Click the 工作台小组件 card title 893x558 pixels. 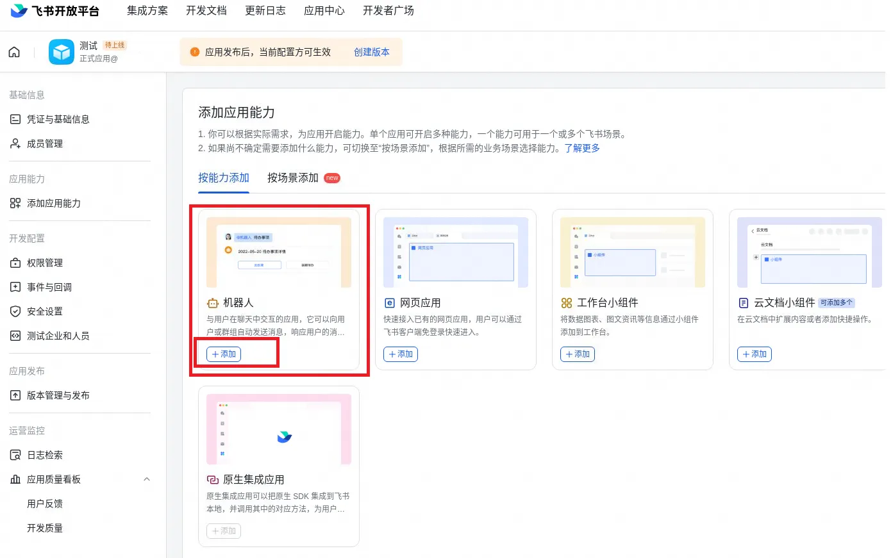tap(608, 303)
